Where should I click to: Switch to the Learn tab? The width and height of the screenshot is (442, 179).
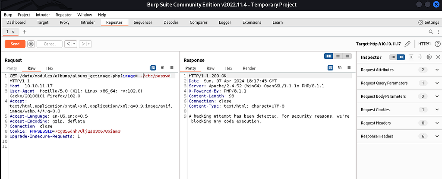click(x=278, y=22)
